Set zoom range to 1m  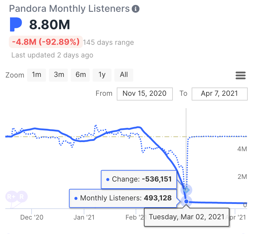(x=37, y=75)
